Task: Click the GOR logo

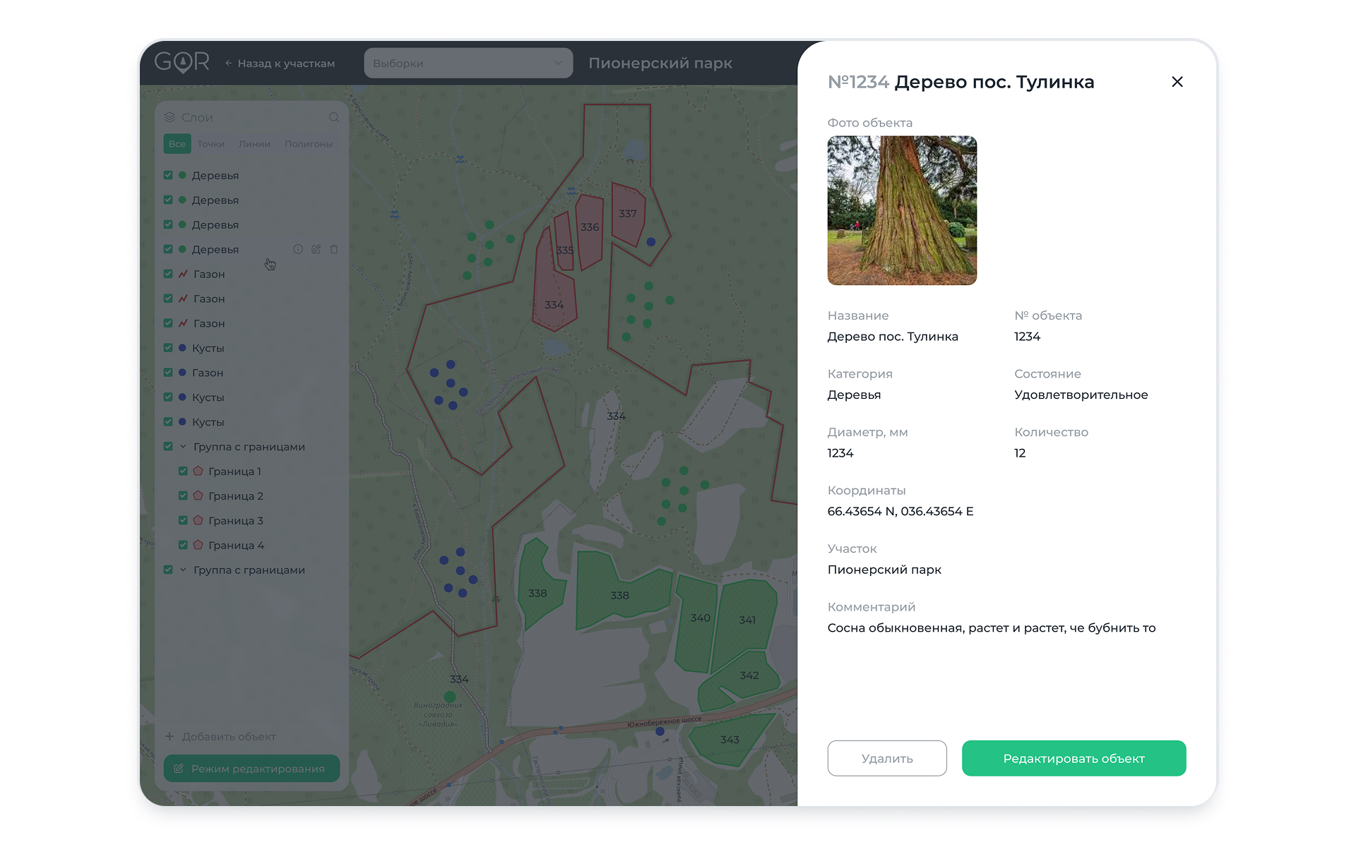Action: 182,63
